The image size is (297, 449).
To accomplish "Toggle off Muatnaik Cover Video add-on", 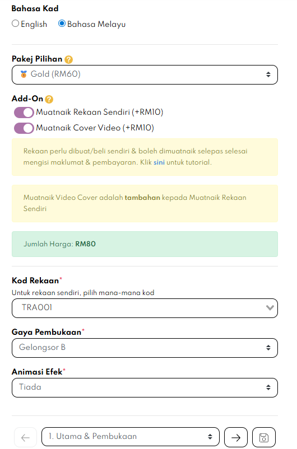I will click(x=24, y=128).
